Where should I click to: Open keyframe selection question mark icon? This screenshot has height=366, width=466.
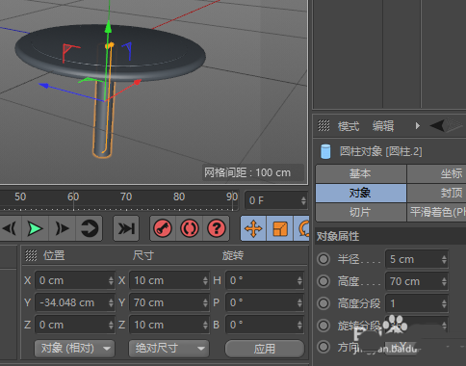click(217, 228)
